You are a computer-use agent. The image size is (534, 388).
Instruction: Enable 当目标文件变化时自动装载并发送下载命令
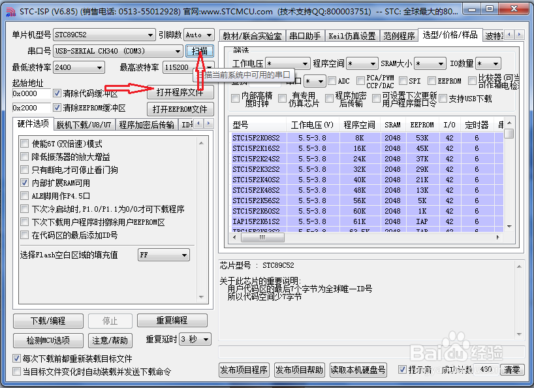coord(16,371)
